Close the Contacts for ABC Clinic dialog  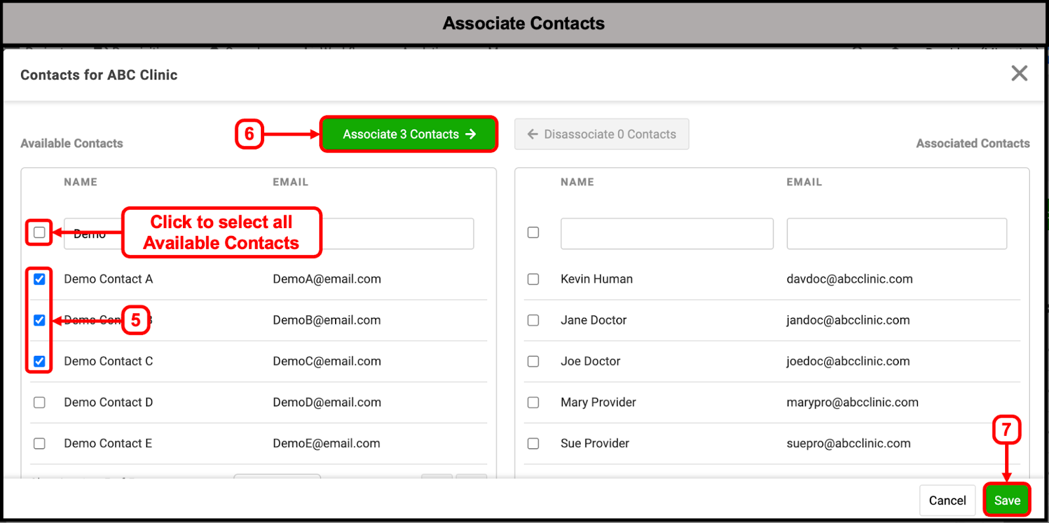point(1019,73)
